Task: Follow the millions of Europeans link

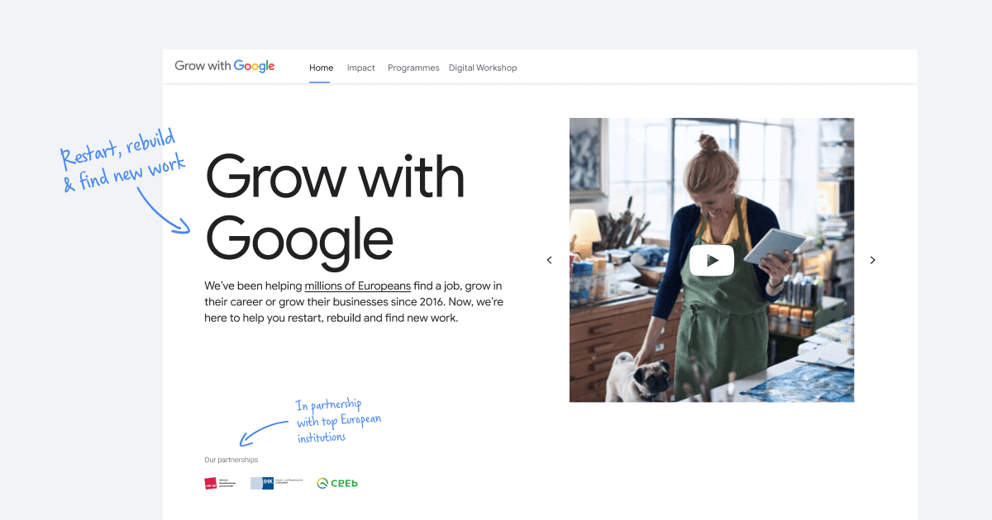Action: tap(357, 286)
